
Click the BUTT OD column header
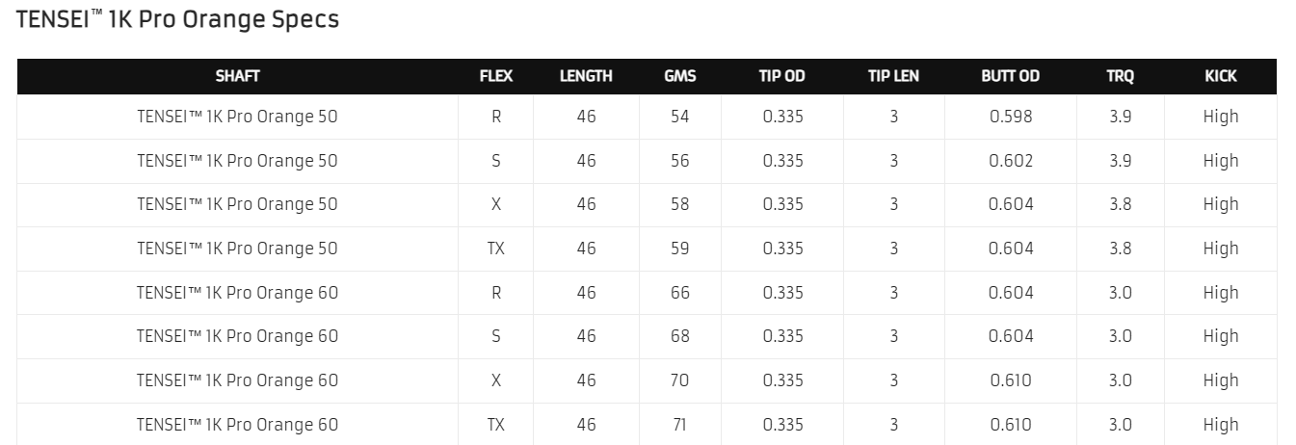[1010, 76]
